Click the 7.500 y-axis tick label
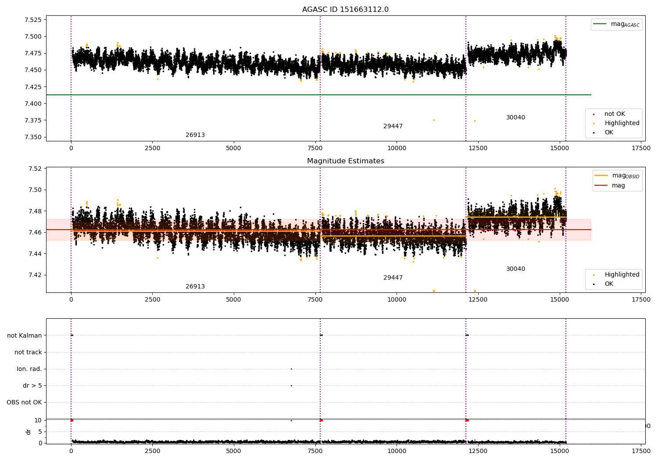Screen dimensions: 658x461 tap(33, 36)
